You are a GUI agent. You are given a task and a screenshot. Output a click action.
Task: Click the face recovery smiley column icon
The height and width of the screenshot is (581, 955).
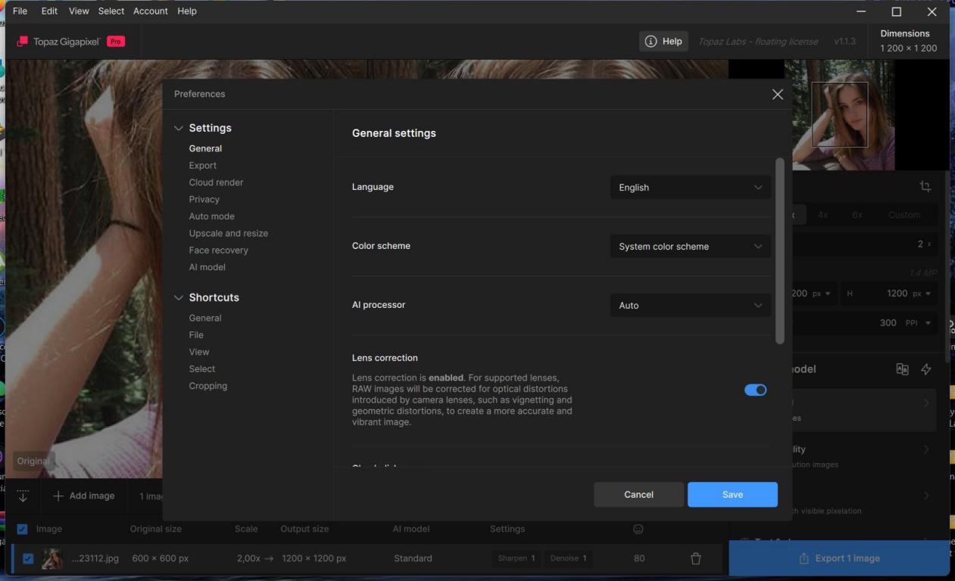click(638, 529)
